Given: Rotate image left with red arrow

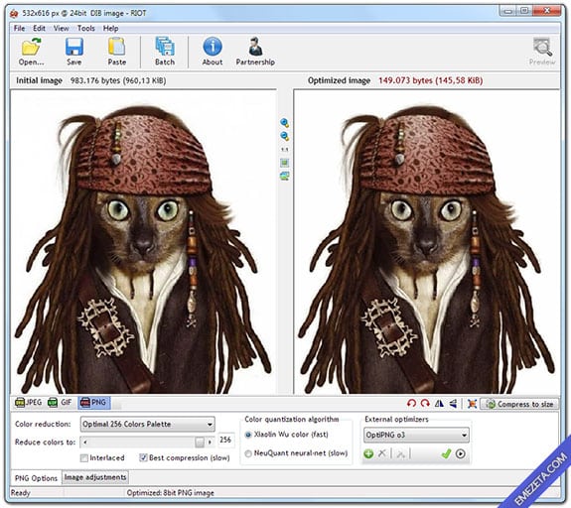Looking at the screenshot, I should coord(411,403).
